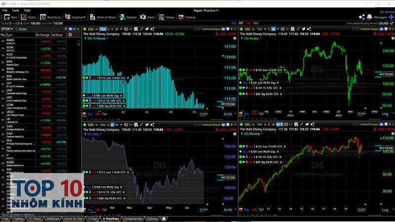Click the zoom slider below Daily chart

point(217,215)
